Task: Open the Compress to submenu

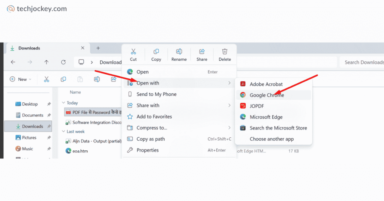Action: click(179, 128)
